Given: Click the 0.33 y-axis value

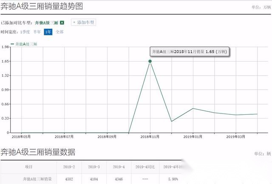Looking at the screenshot, I should pyautogui.click(x=5, y=118).
